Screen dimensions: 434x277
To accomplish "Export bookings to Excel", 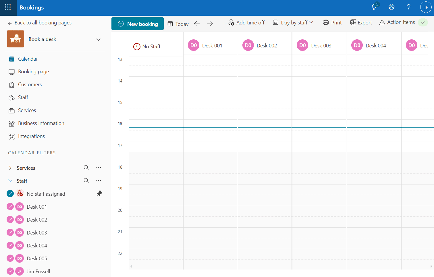I will 361,22.
